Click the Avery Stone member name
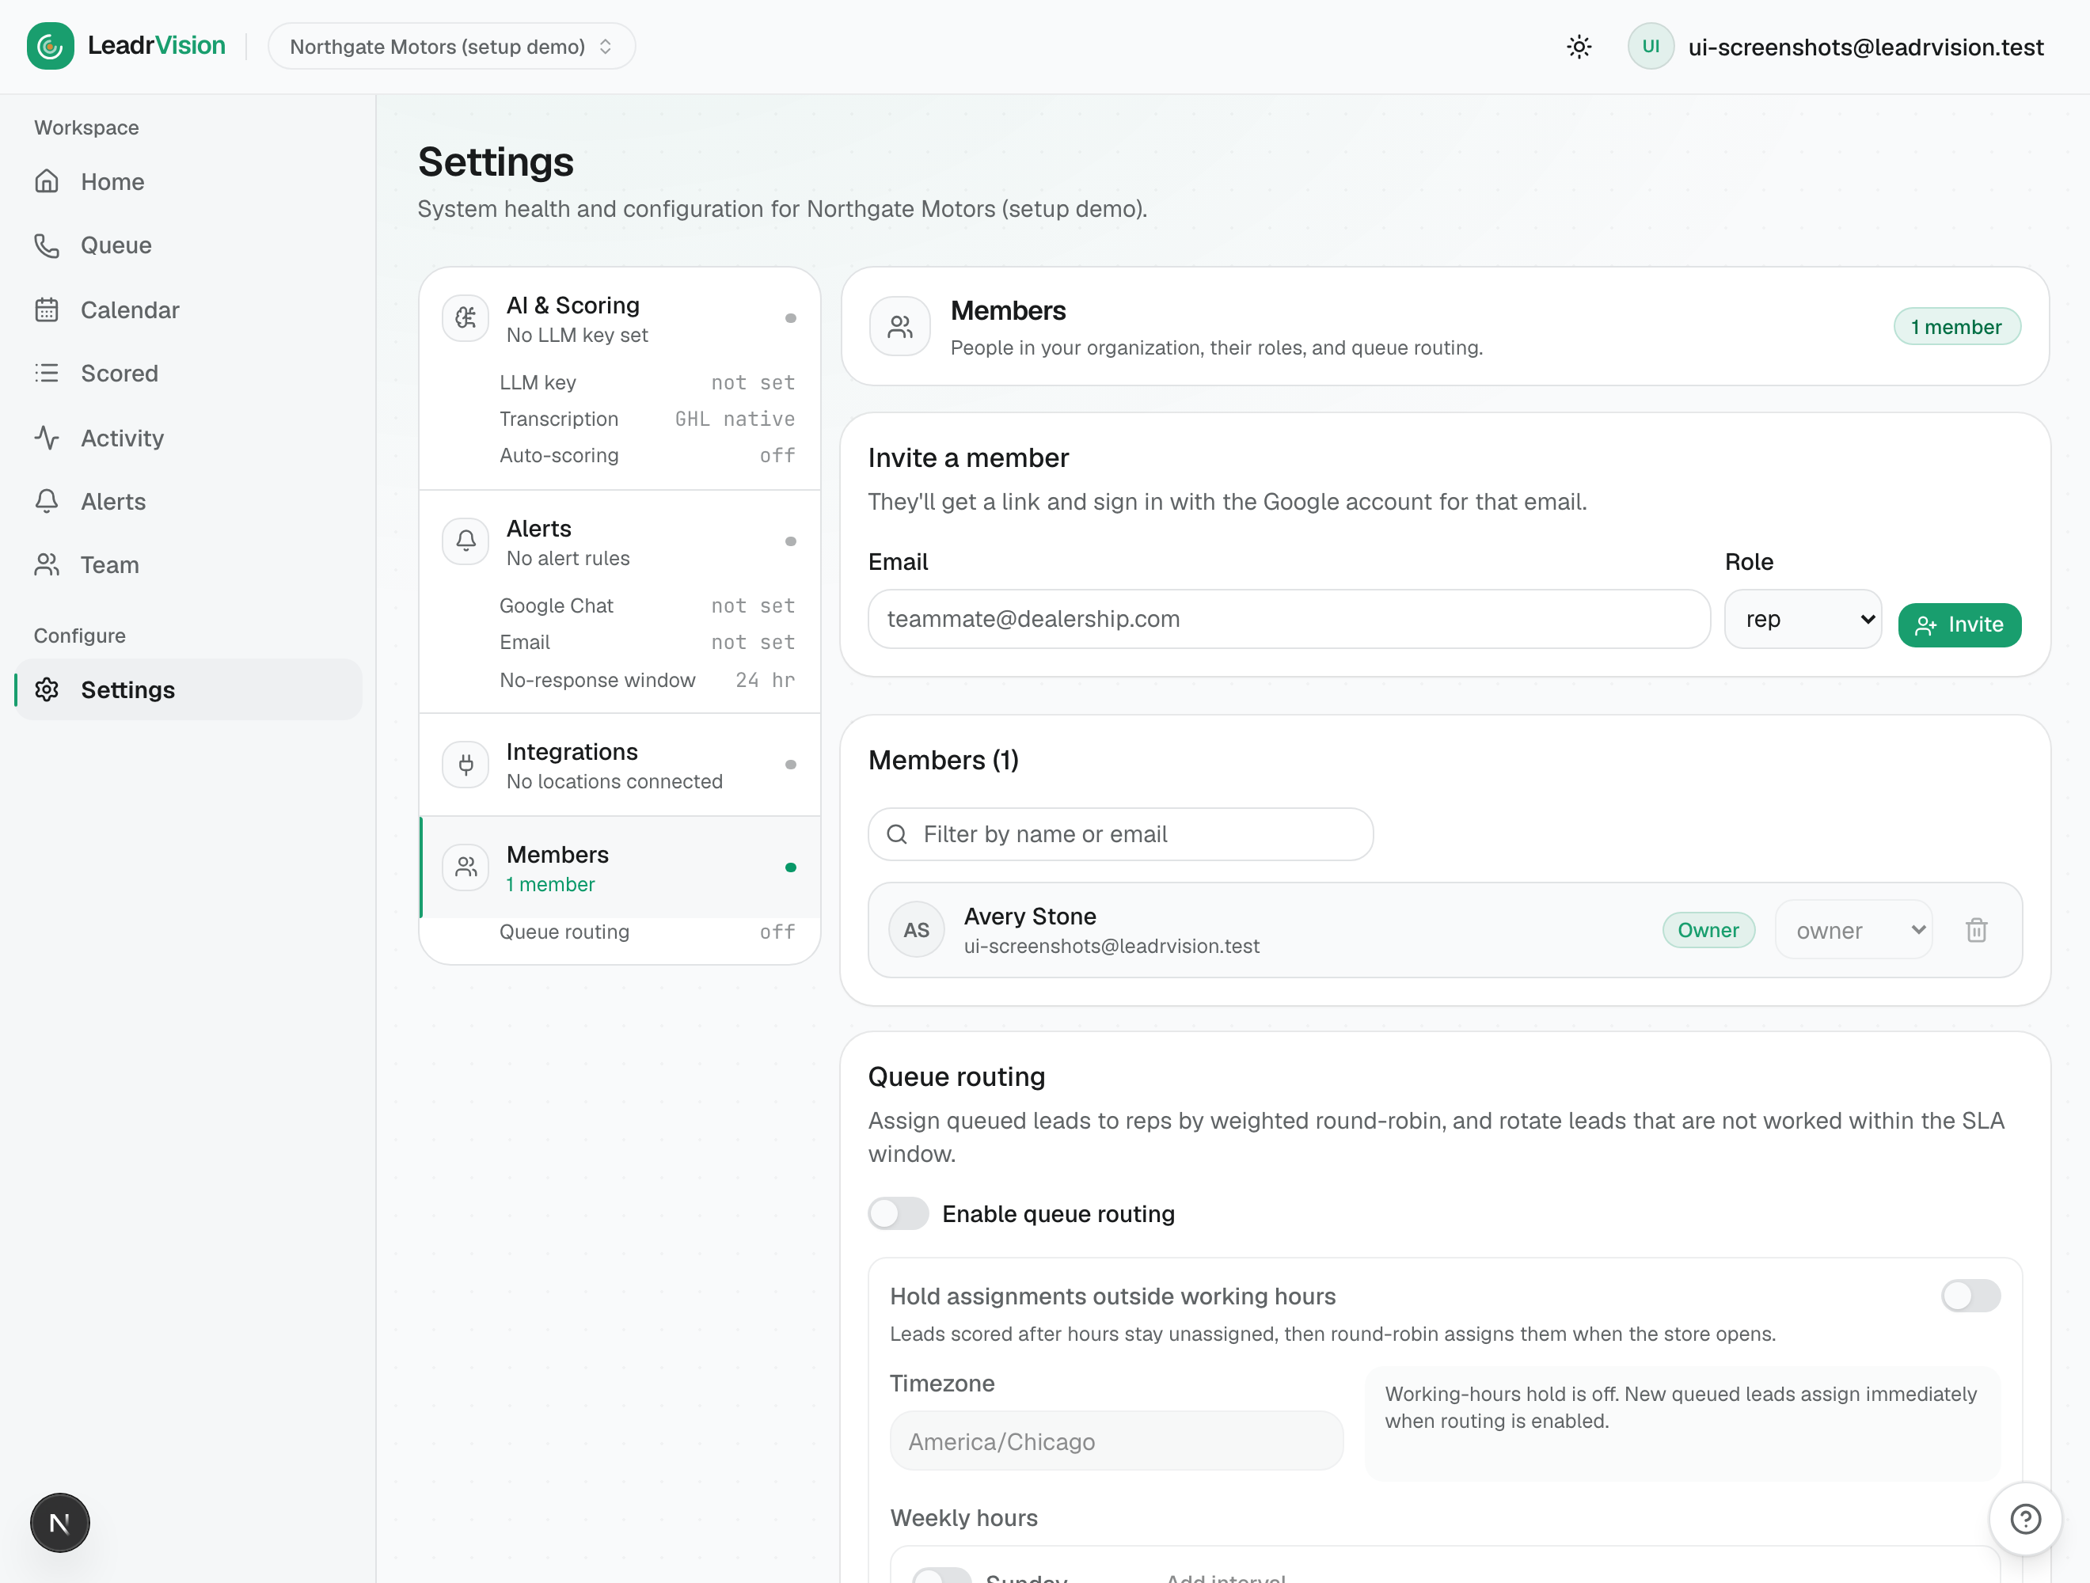Screen dimensions: 2090x1583 tap(1030, 917)
